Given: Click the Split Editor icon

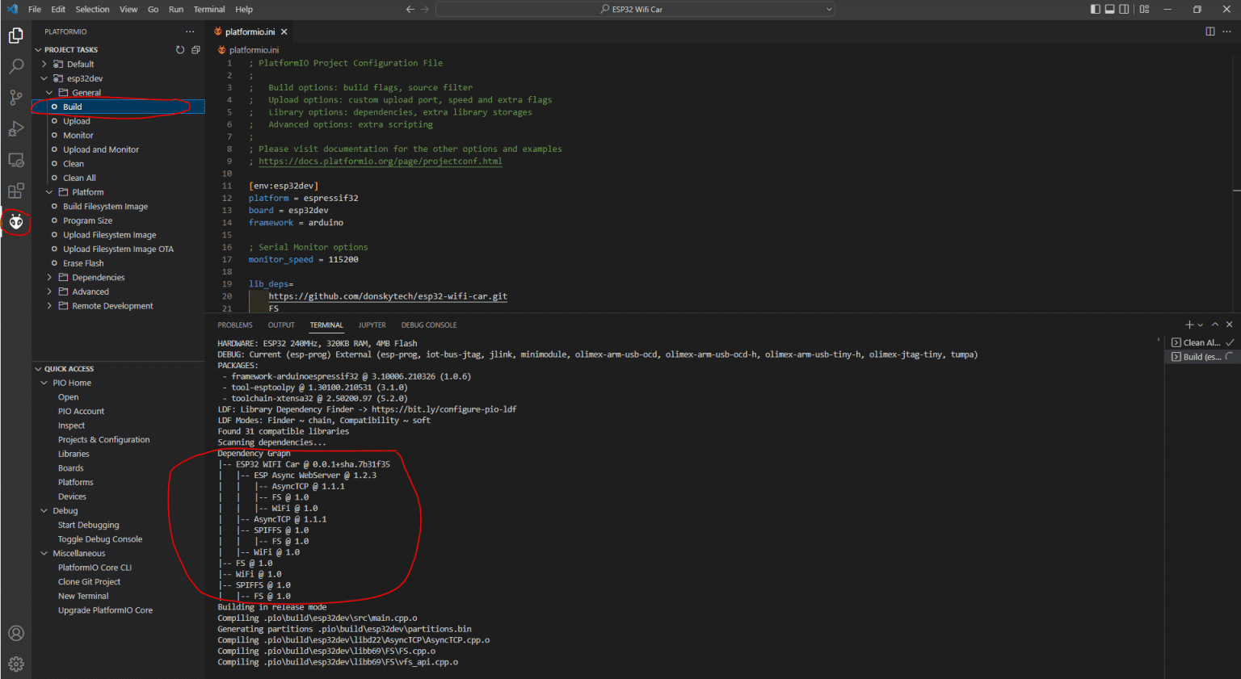Looking at the screenshot, I should [x=1209, y=31].
